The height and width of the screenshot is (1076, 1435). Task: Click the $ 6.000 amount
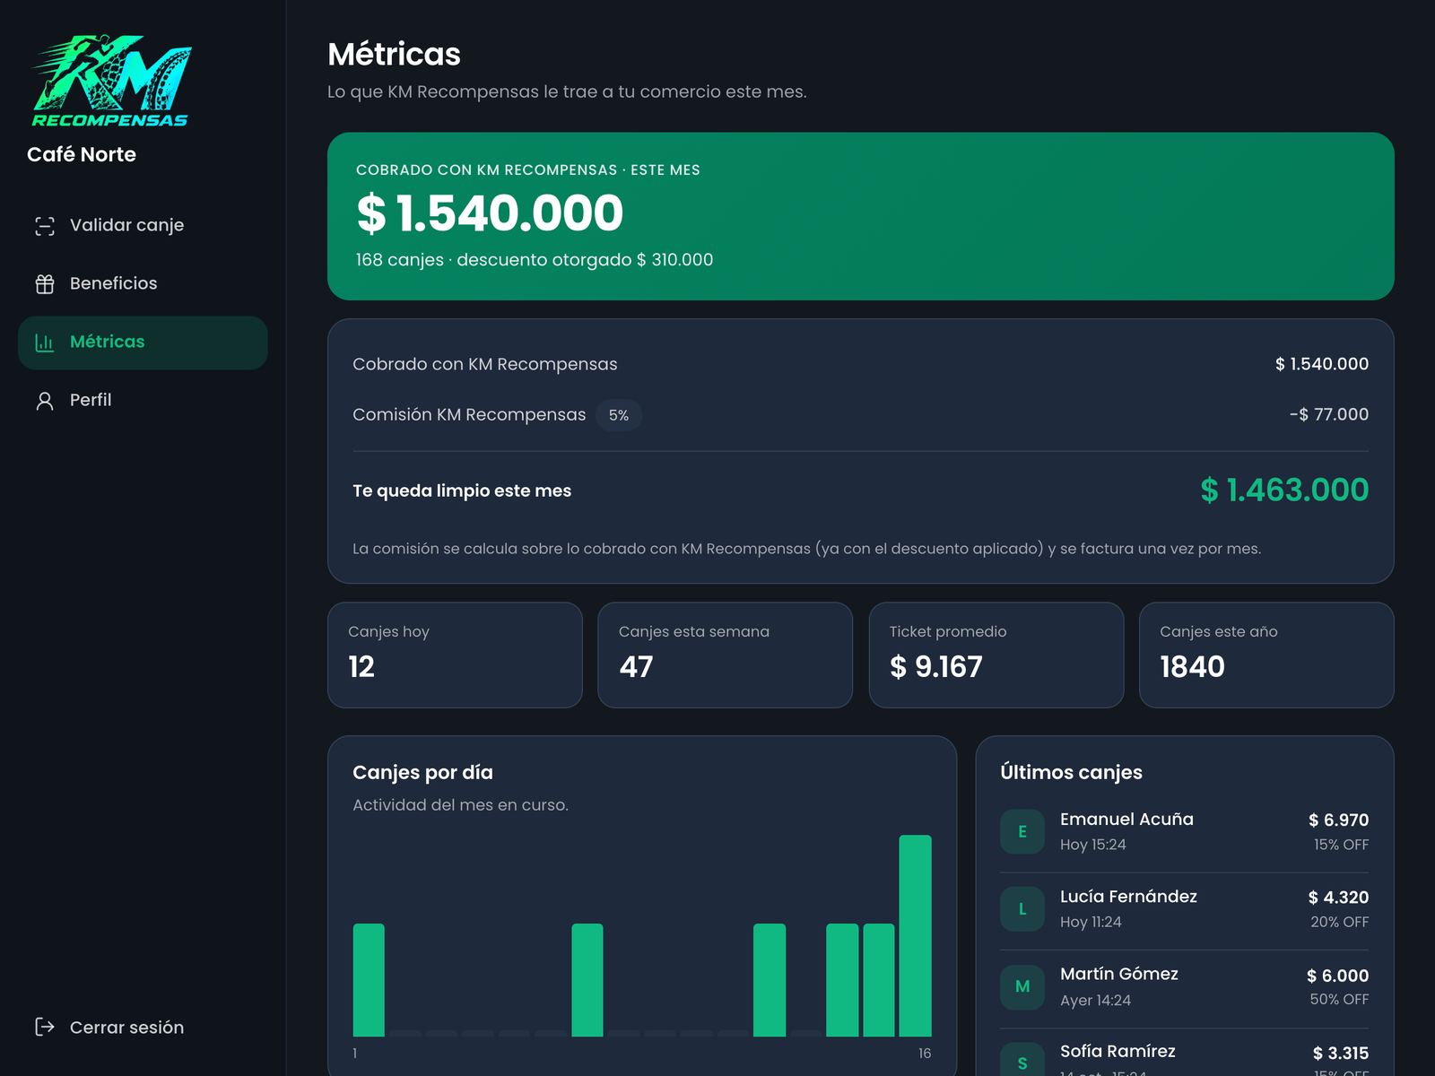1337,976
